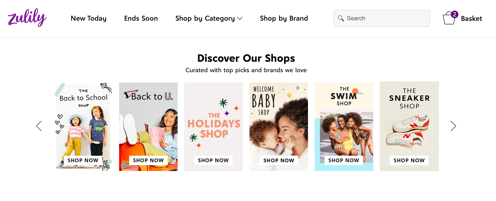Advance carousel with right arrow
496x201 pixels.
tap(453, 126)
